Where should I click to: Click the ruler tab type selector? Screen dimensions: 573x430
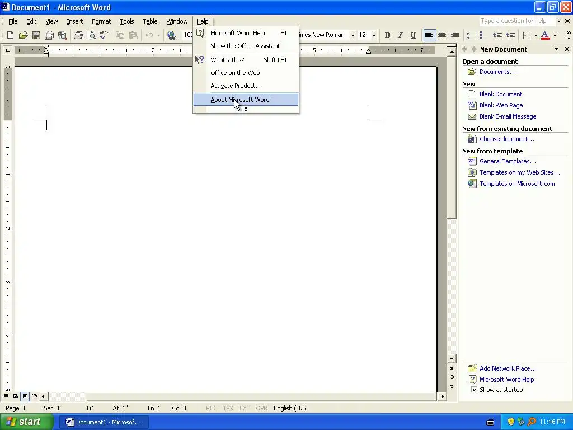tap(7, 50)
